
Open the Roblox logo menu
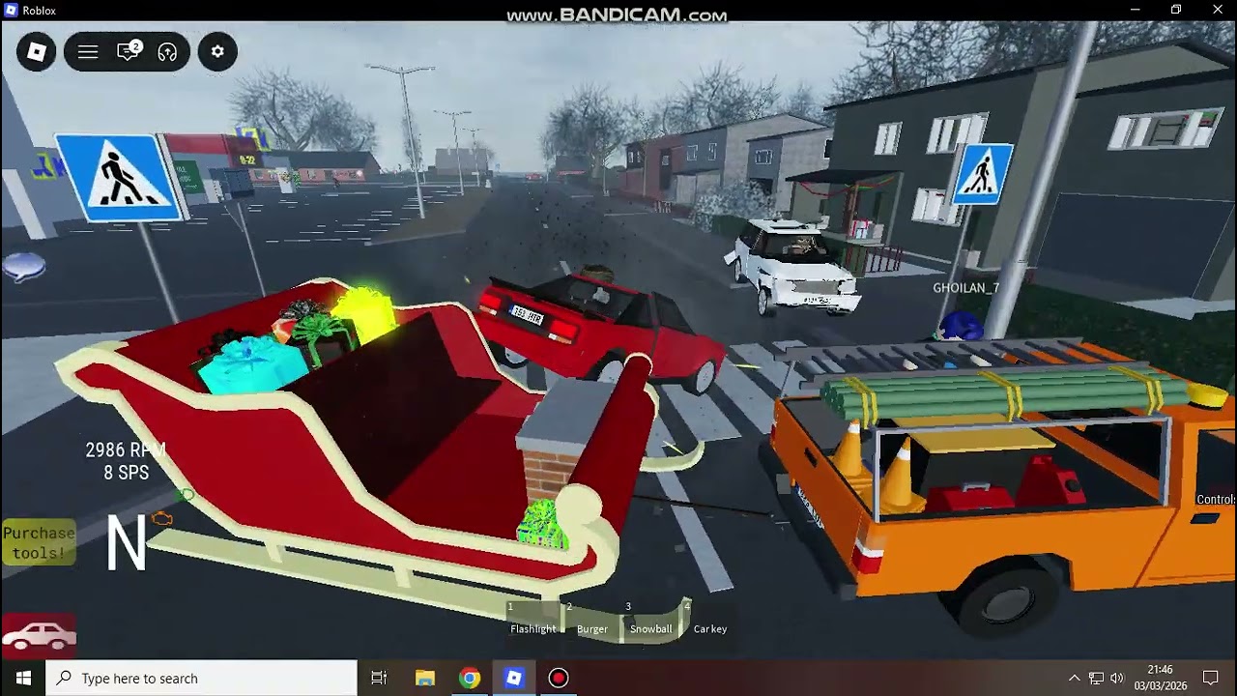37,51
